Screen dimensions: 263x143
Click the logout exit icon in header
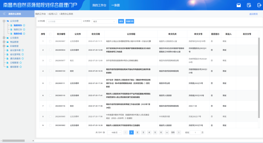259,5
